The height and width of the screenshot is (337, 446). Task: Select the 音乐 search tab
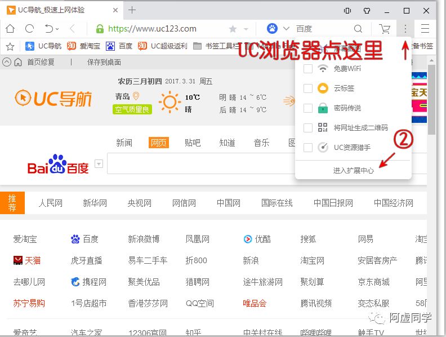[261, 143]
